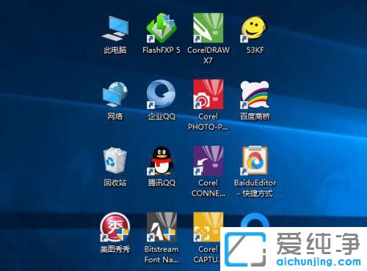The width and height of the screenshot is (367, 271).
Task: Open the FlashFXP 5 shortcut
Action: (x=161, y=28)
